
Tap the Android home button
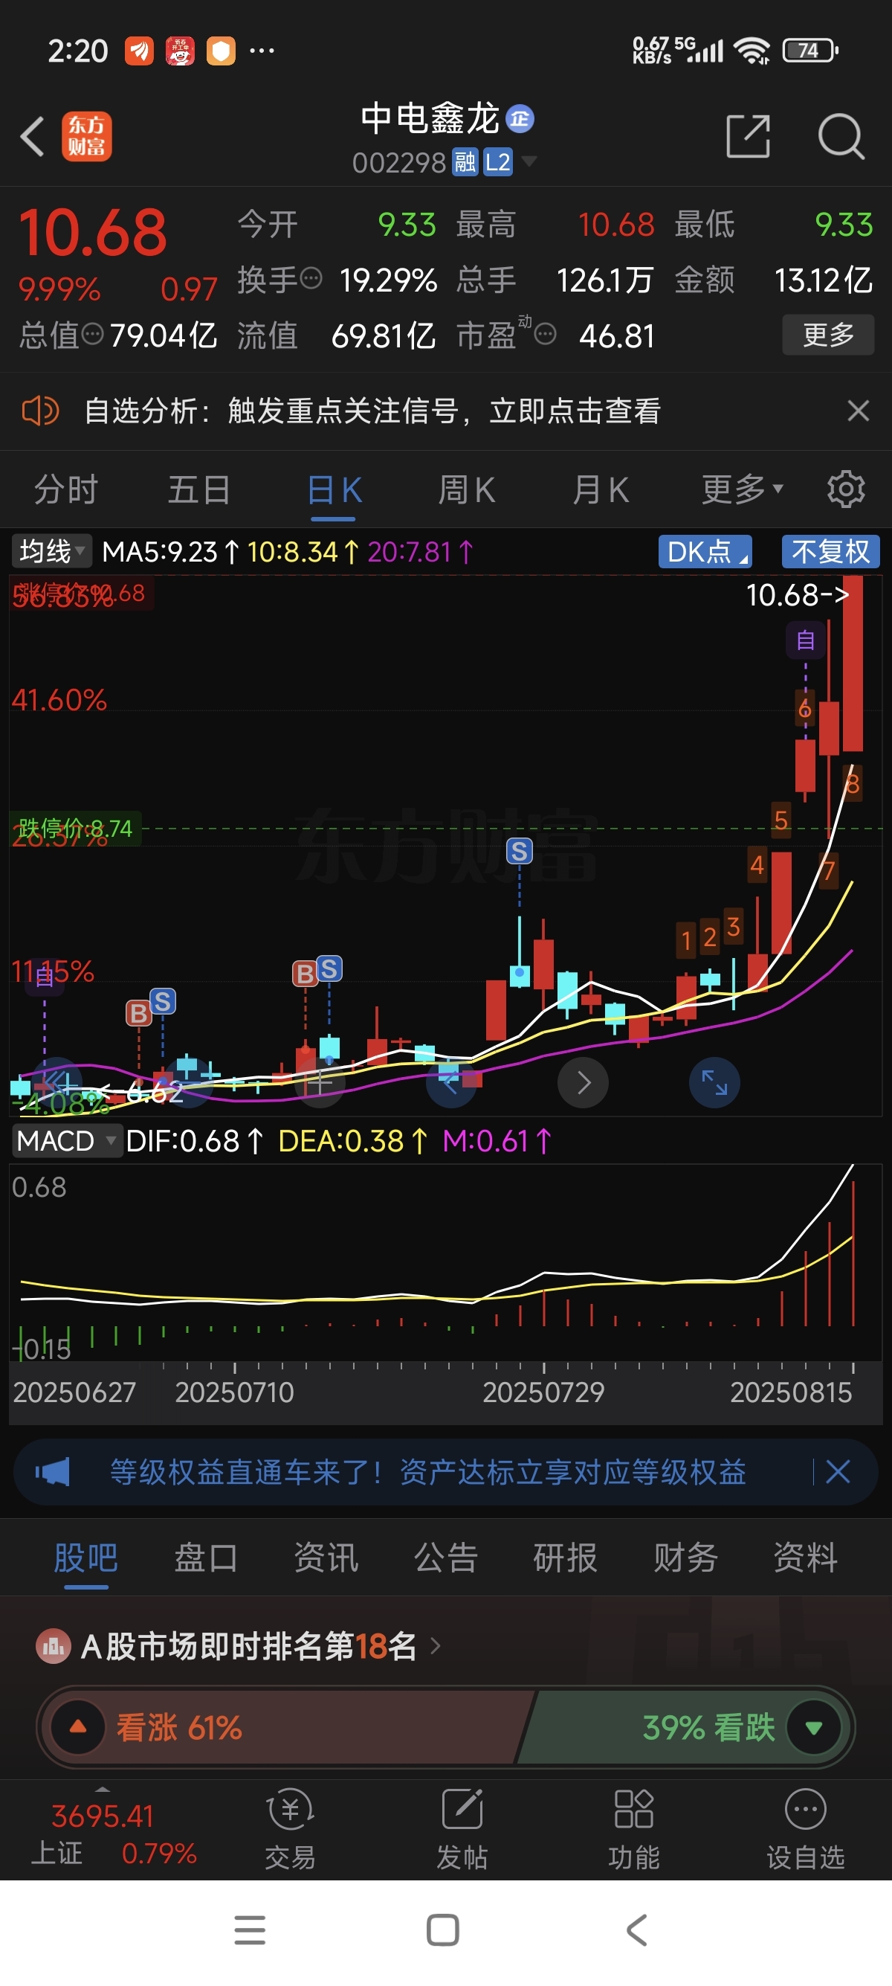pos(443,1929)
